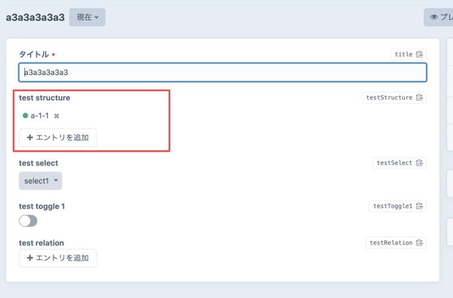The width and height of the screenshot is (453, 298).
Task: Enable the test toggle 1 switch
Action: (x=28, y=221)
